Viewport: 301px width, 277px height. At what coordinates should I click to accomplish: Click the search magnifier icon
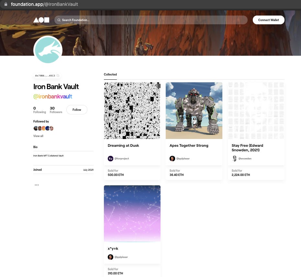[59, 20]
